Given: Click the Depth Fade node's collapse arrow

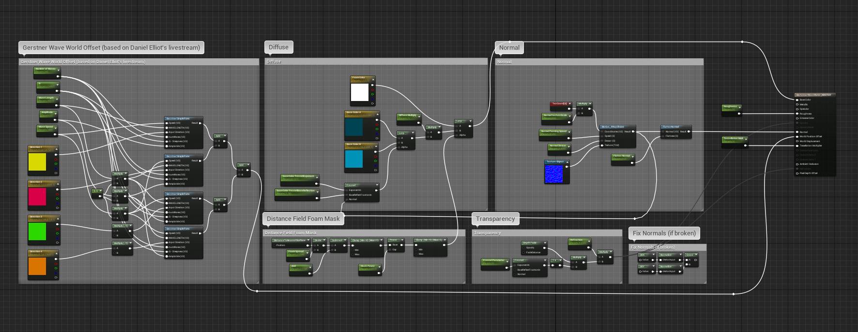Looking at the screenshot, I should pyautogui.click(x=545, y=244).
